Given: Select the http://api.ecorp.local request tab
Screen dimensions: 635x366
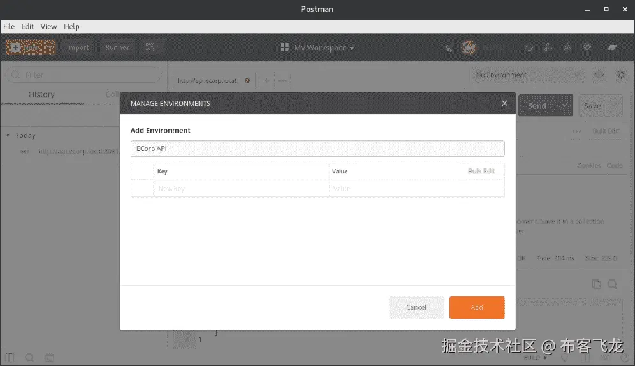Looking at the screenshot, I should (x=208, y=80).
